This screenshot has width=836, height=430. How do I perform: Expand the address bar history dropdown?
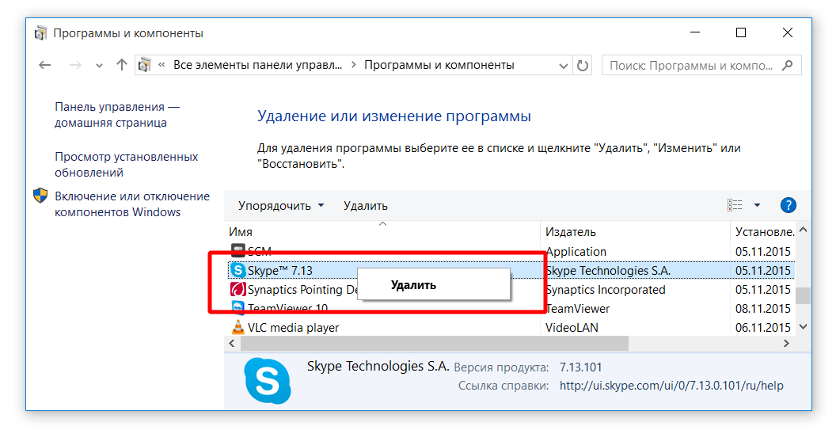coord(563,65)
